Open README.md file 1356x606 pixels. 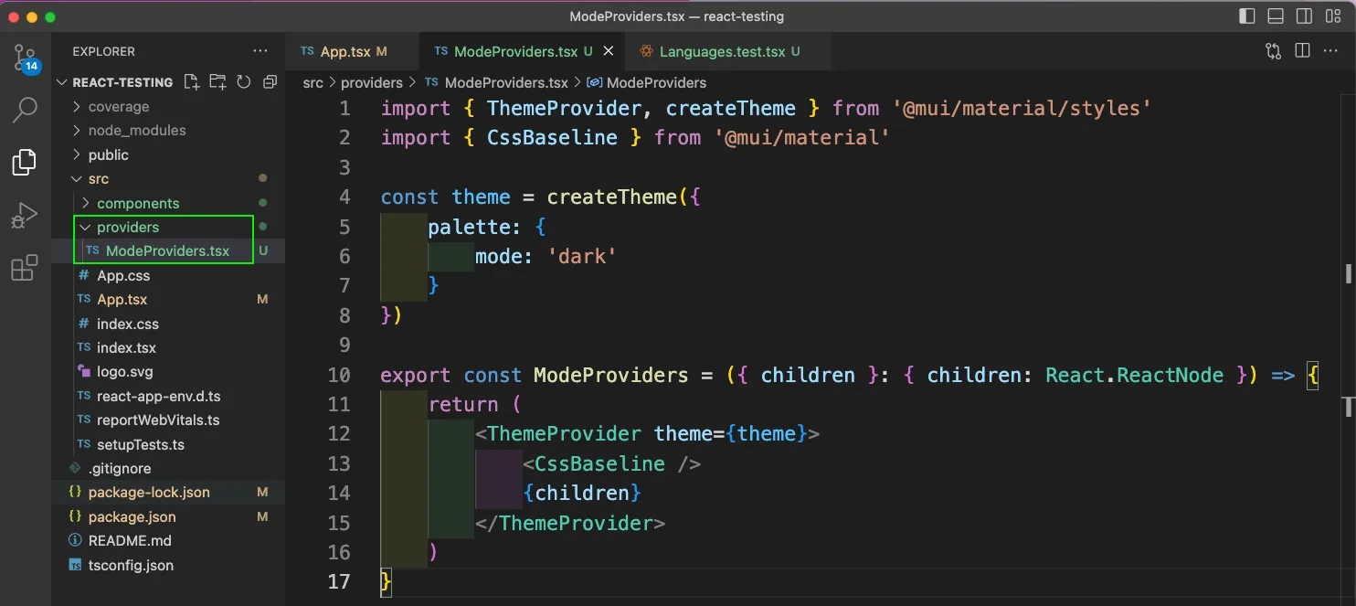[130, 541]
